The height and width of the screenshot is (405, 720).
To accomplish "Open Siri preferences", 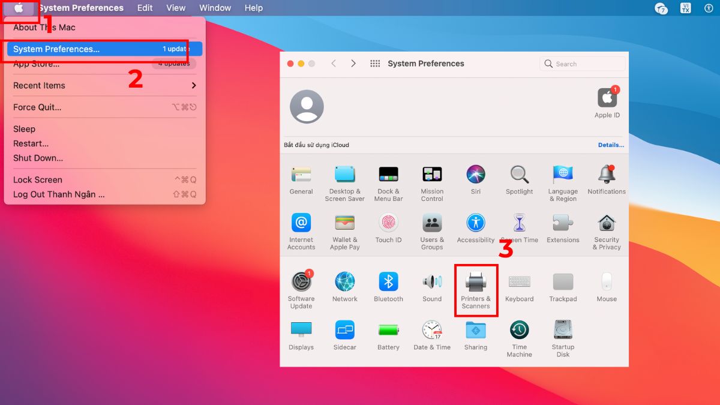I will click(x=476, y=180).
